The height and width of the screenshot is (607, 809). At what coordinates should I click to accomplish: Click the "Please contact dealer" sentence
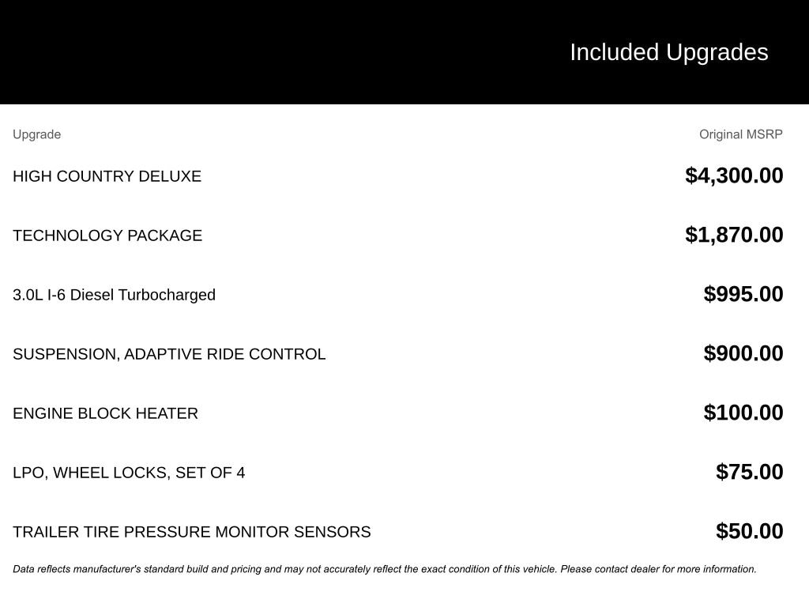click(x=659, y=569)
